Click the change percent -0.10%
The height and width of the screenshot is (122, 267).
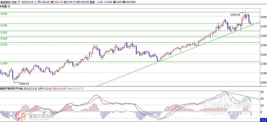click(108, 2)
